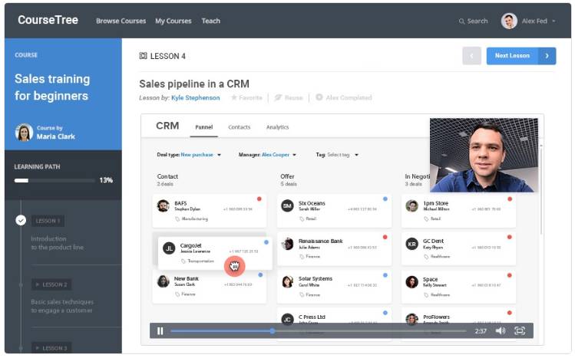Click Alex Fed profile avatar
The height and width of the screenshot is (358, 575).
point(509,21)
